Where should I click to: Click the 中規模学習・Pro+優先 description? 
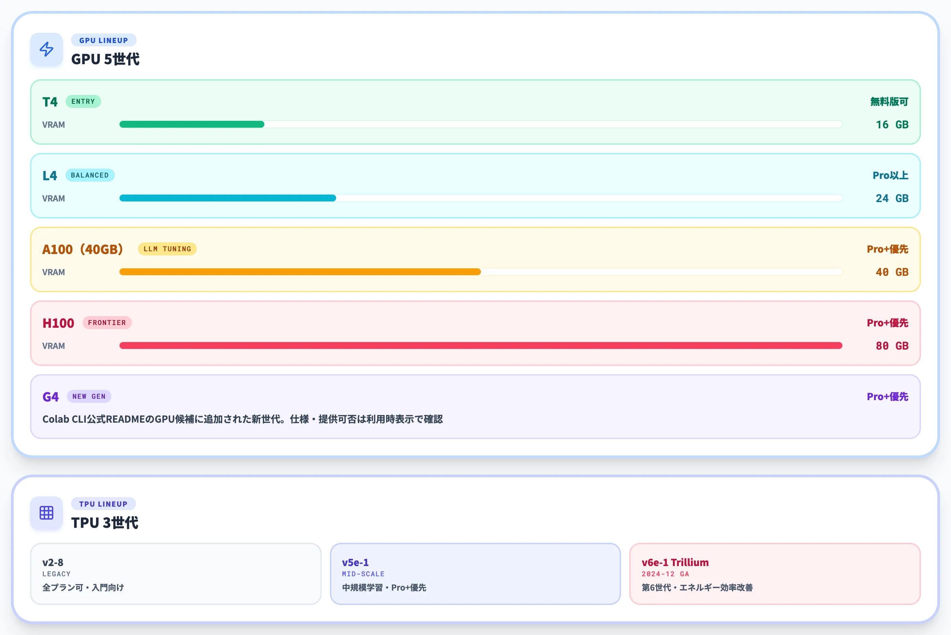[x=384, y=588]
